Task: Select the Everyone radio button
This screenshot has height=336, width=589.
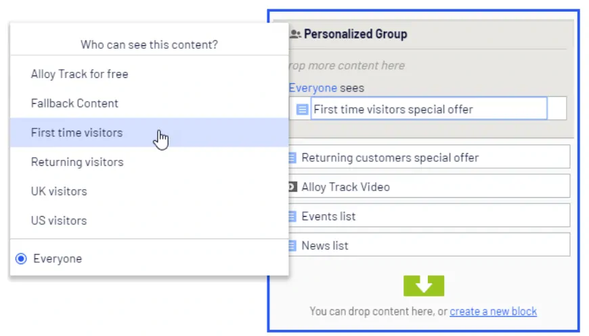Action: point(21,259)
